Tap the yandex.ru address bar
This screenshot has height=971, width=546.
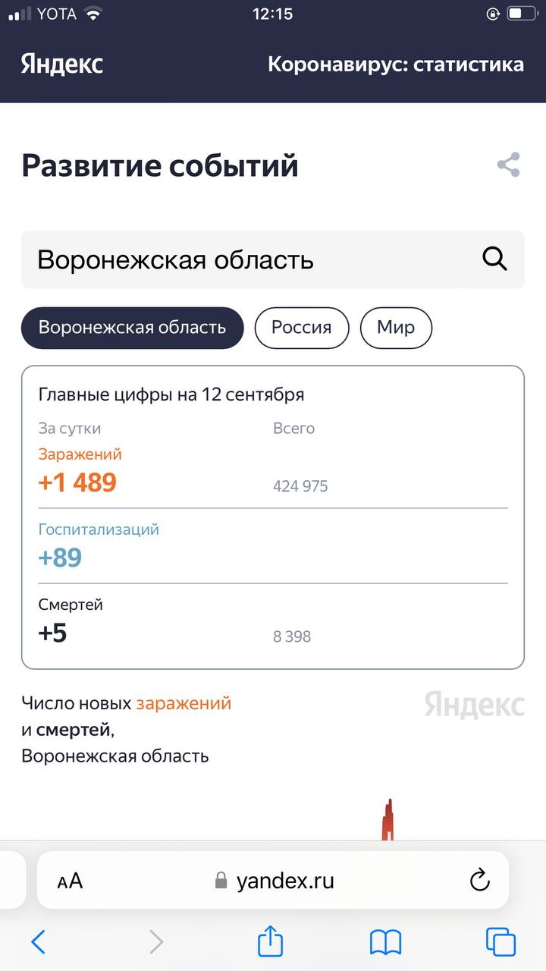tap(273, 880)
